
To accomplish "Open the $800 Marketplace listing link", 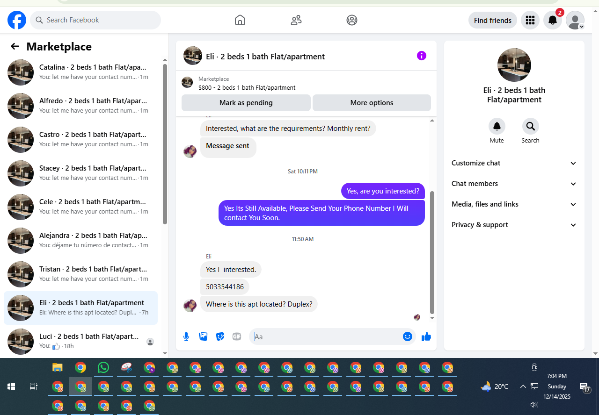I will 247,87.
